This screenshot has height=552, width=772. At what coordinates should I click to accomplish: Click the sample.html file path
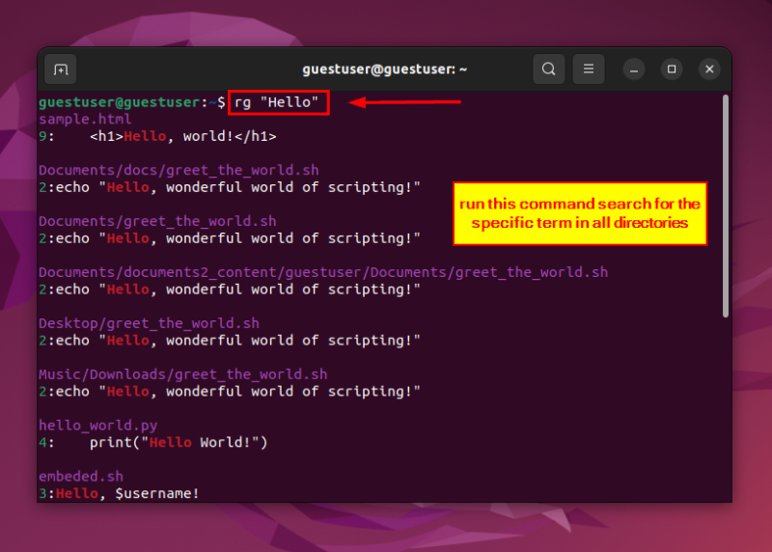pos(85,119)
